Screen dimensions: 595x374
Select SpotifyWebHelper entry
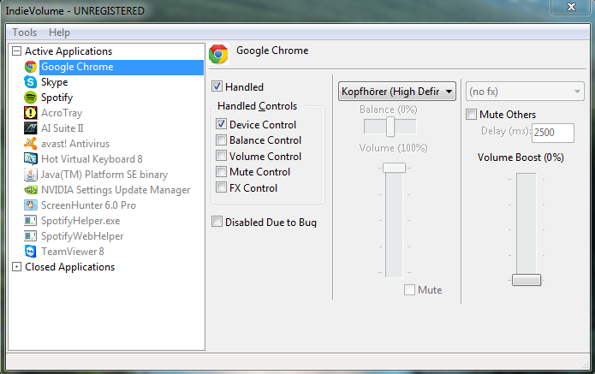(x=82, y=236)
